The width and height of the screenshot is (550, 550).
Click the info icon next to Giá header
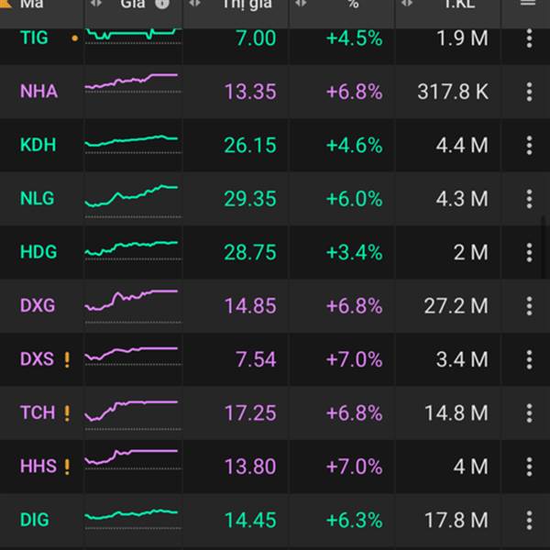(x=162, y=4)
